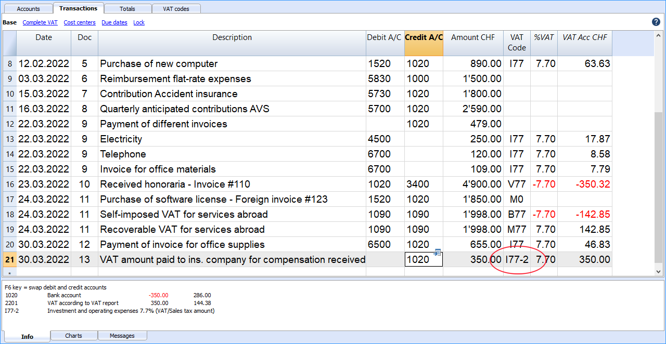Click 'Recoverable VAT for services abroad'

tap(232, 230)
